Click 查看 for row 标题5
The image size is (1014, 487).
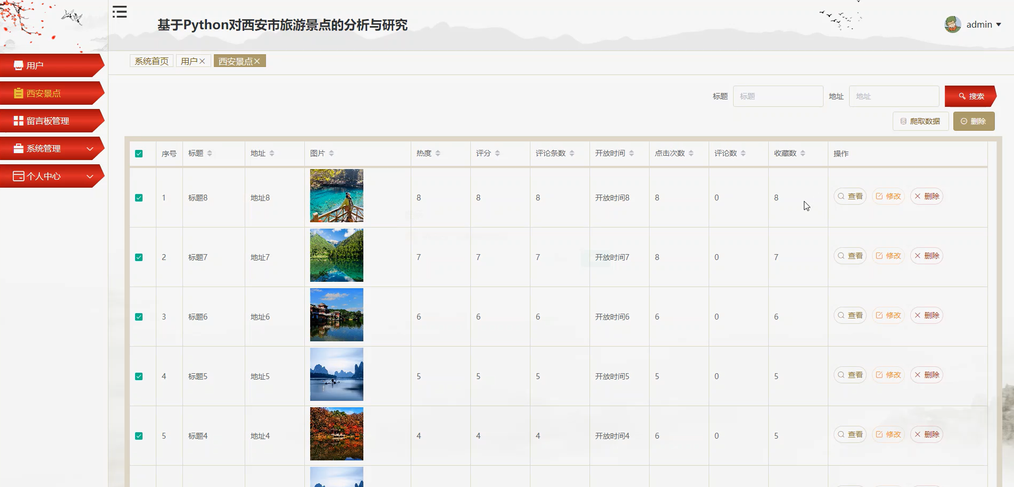(x=850, y=375)
